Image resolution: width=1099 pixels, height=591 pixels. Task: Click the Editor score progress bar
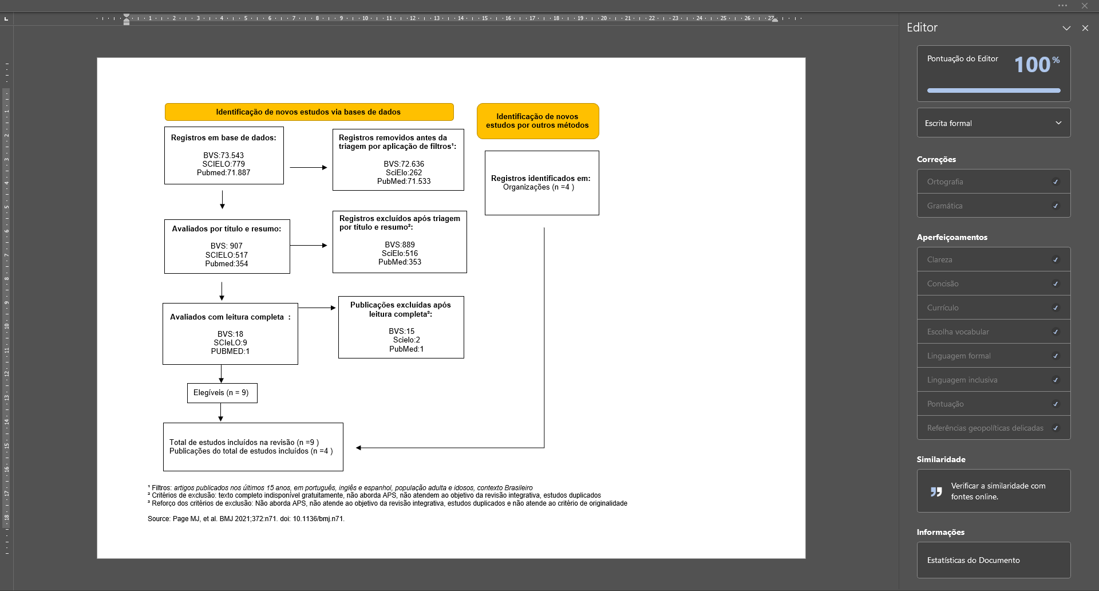pyautogui.click(x=994, y=90)
